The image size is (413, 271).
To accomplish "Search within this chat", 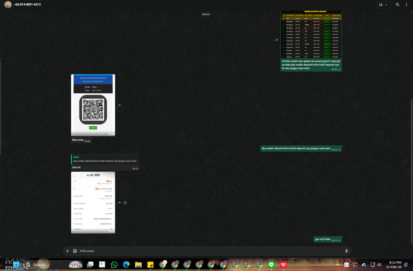I will (397, 5).
